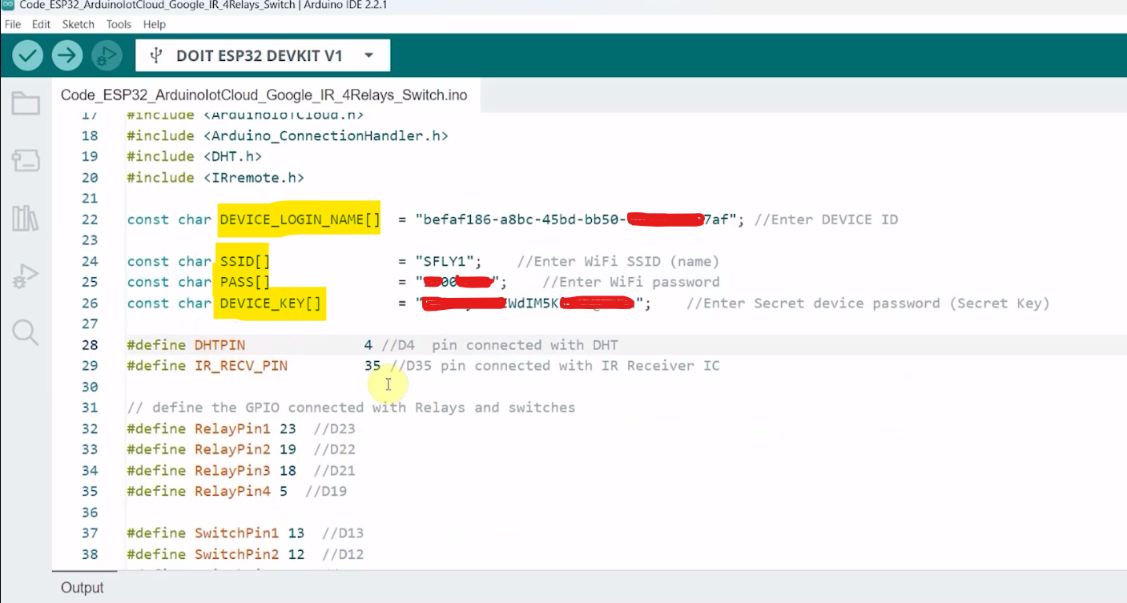Open the Tools menu

pos(119,24)
